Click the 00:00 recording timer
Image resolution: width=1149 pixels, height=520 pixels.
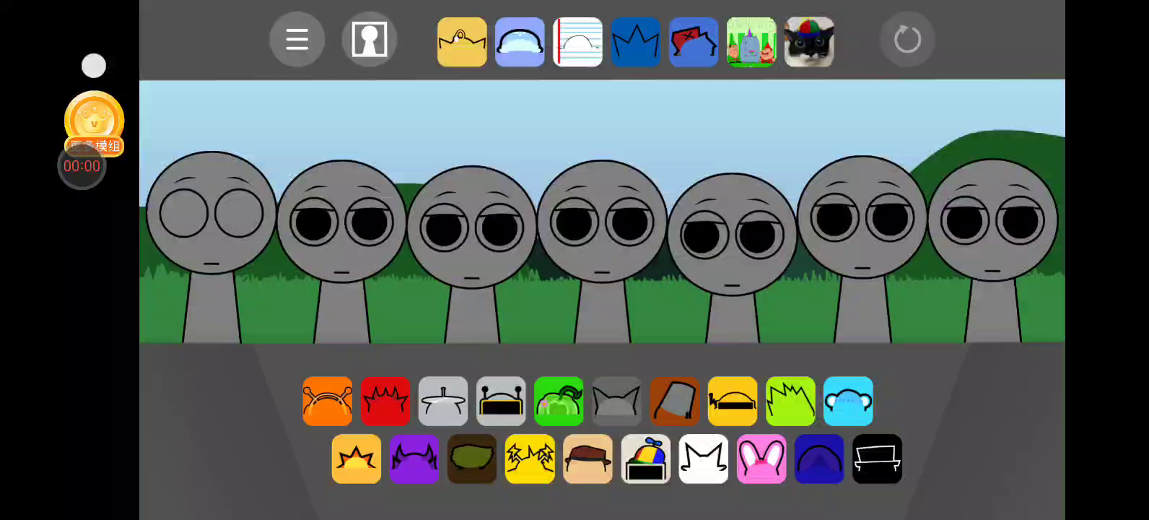pos(82,166)
